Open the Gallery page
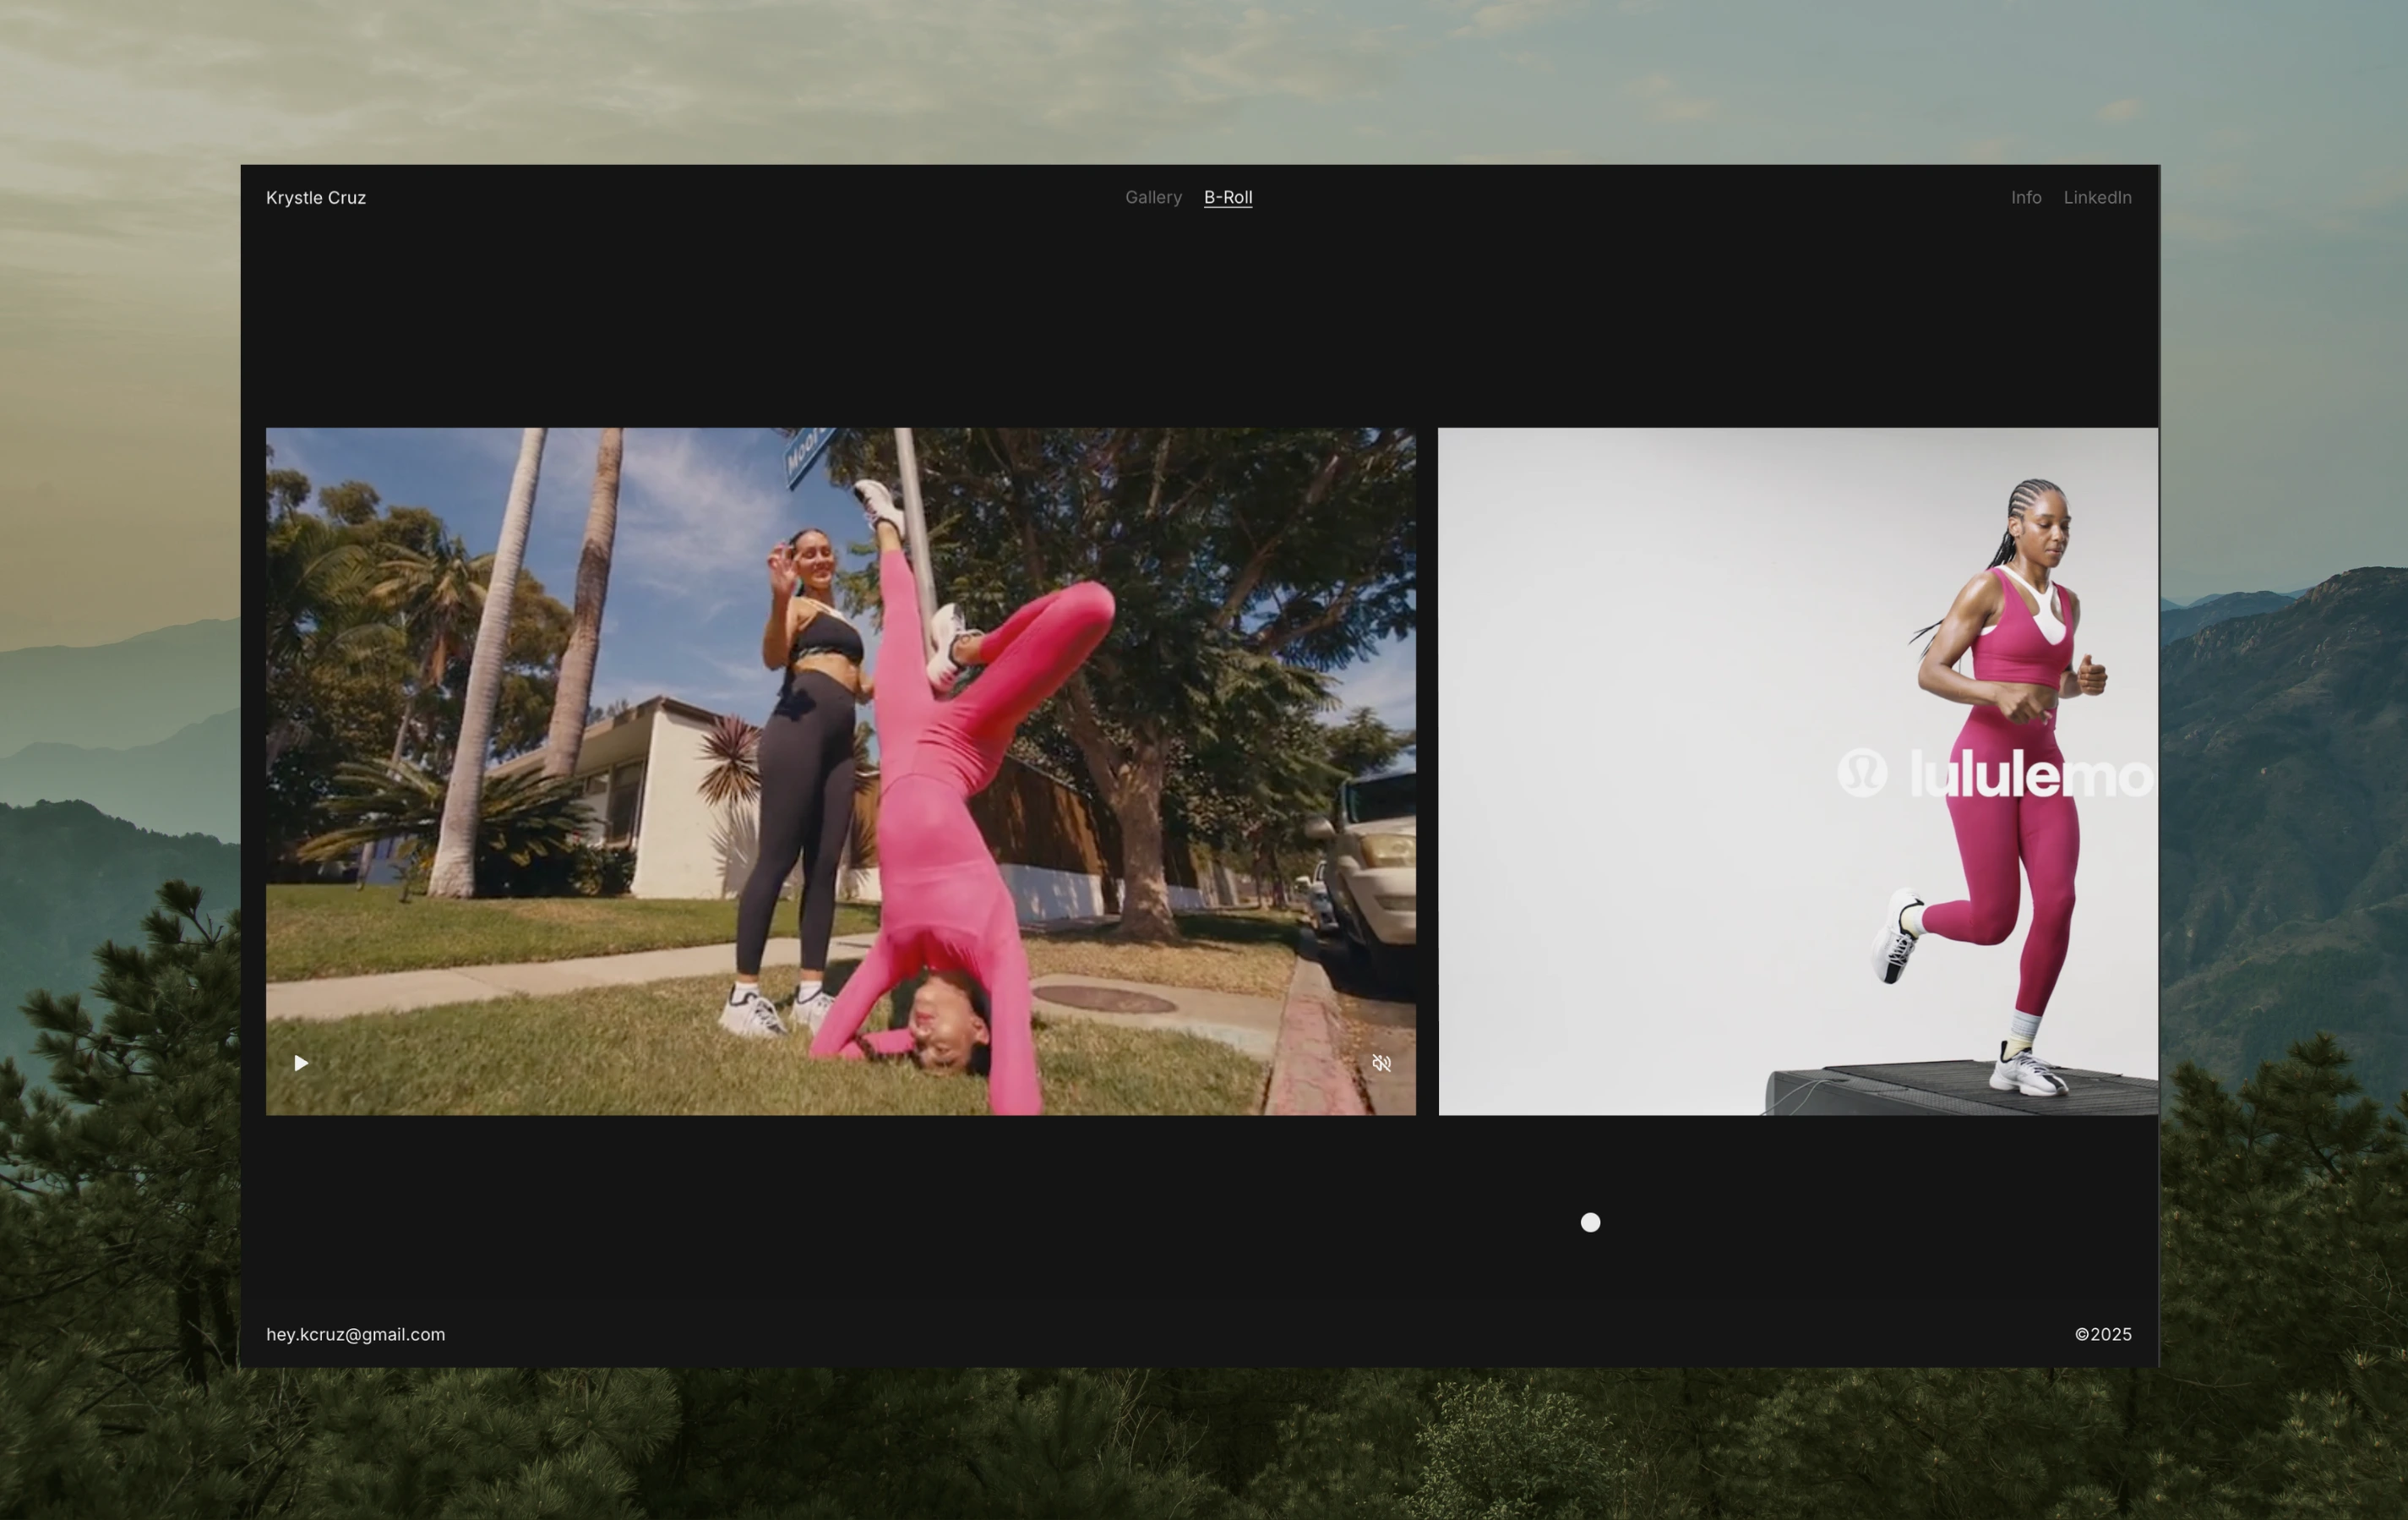2408x1520 pixels. coord(1153,197)
